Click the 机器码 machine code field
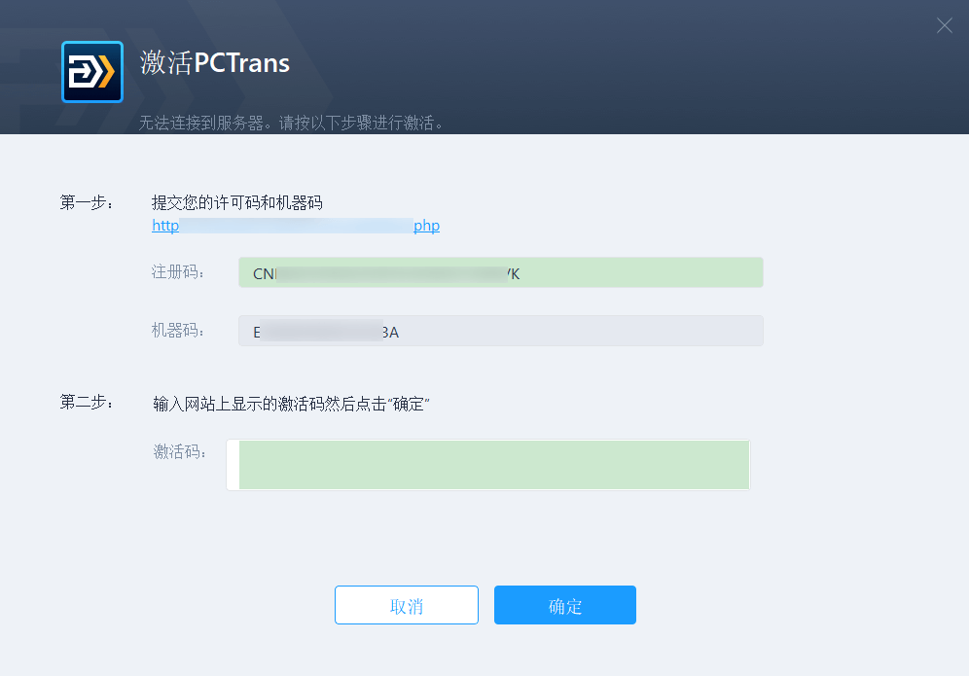The height and width of the screenshot is (676, 969). pos(500,332)
